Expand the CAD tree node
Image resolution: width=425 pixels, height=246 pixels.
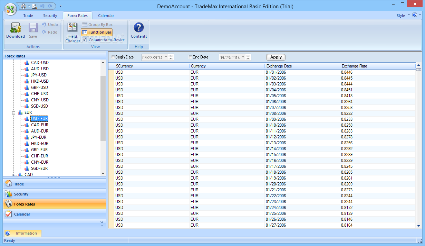14,175
